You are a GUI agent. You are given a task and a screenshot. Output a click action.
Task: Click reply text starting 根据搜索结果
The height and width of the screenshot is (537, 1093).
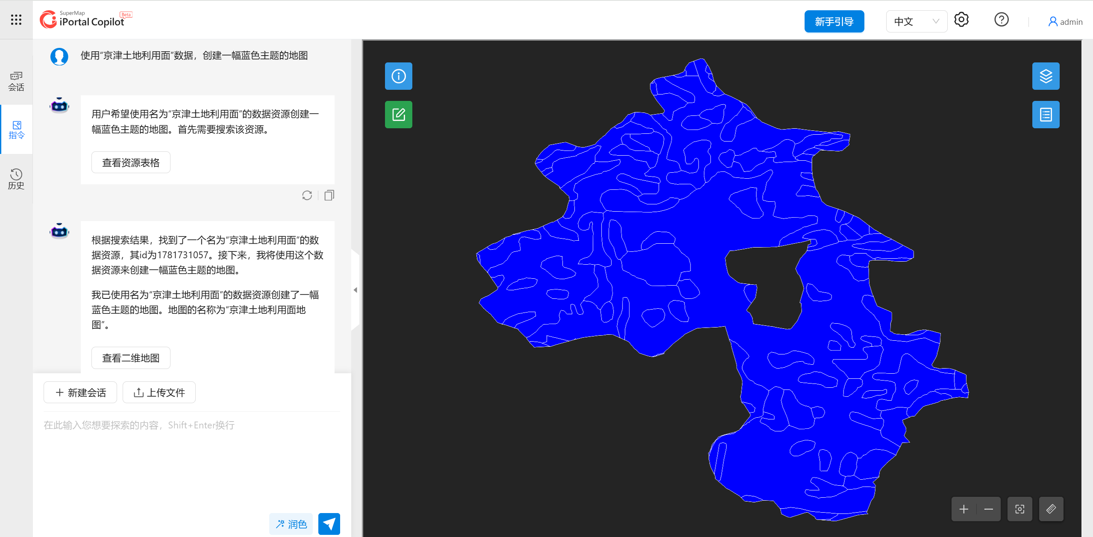point(208,255)
